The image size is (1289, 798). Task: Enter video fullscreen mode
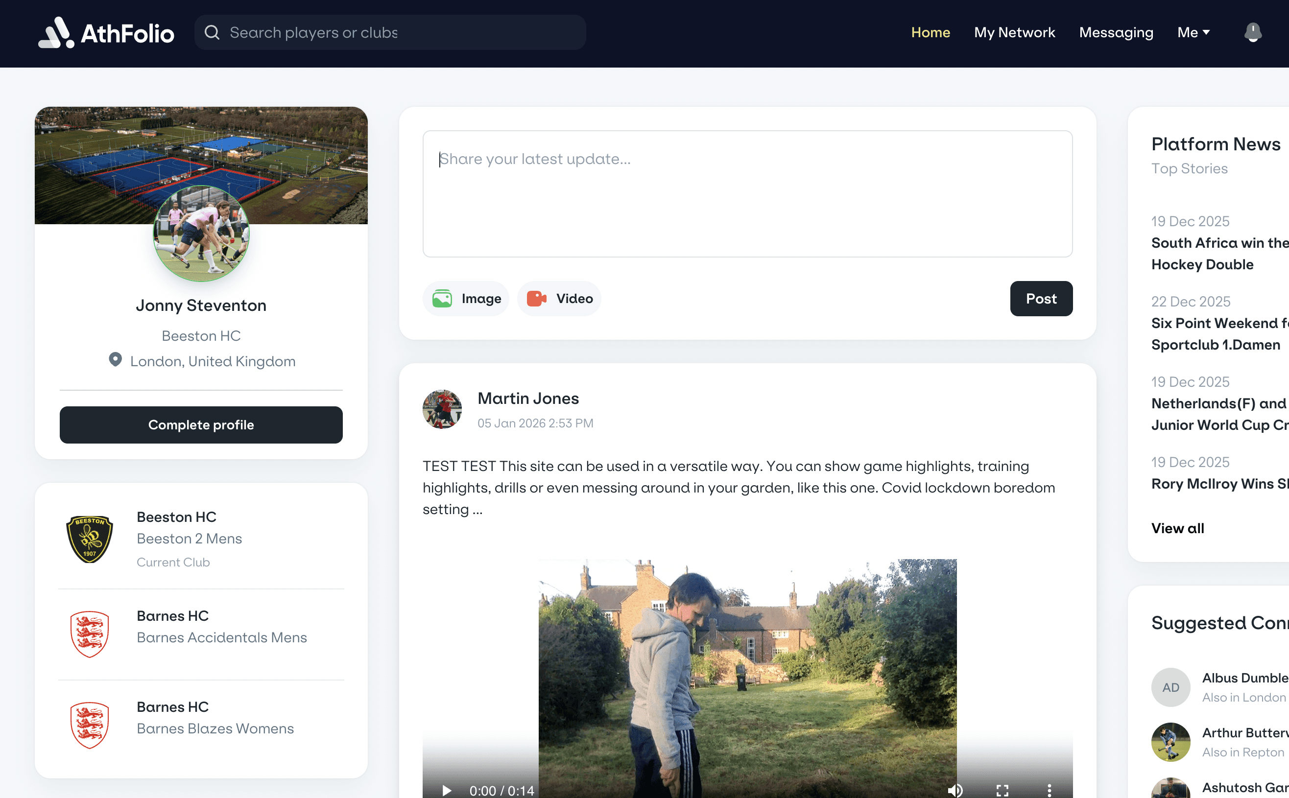pos(1002,790)
